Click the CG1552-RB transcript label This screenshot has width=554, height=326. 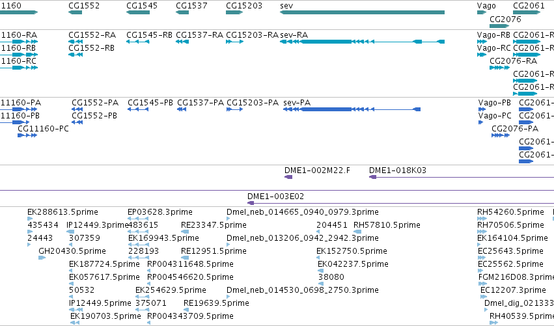[92, 48]
